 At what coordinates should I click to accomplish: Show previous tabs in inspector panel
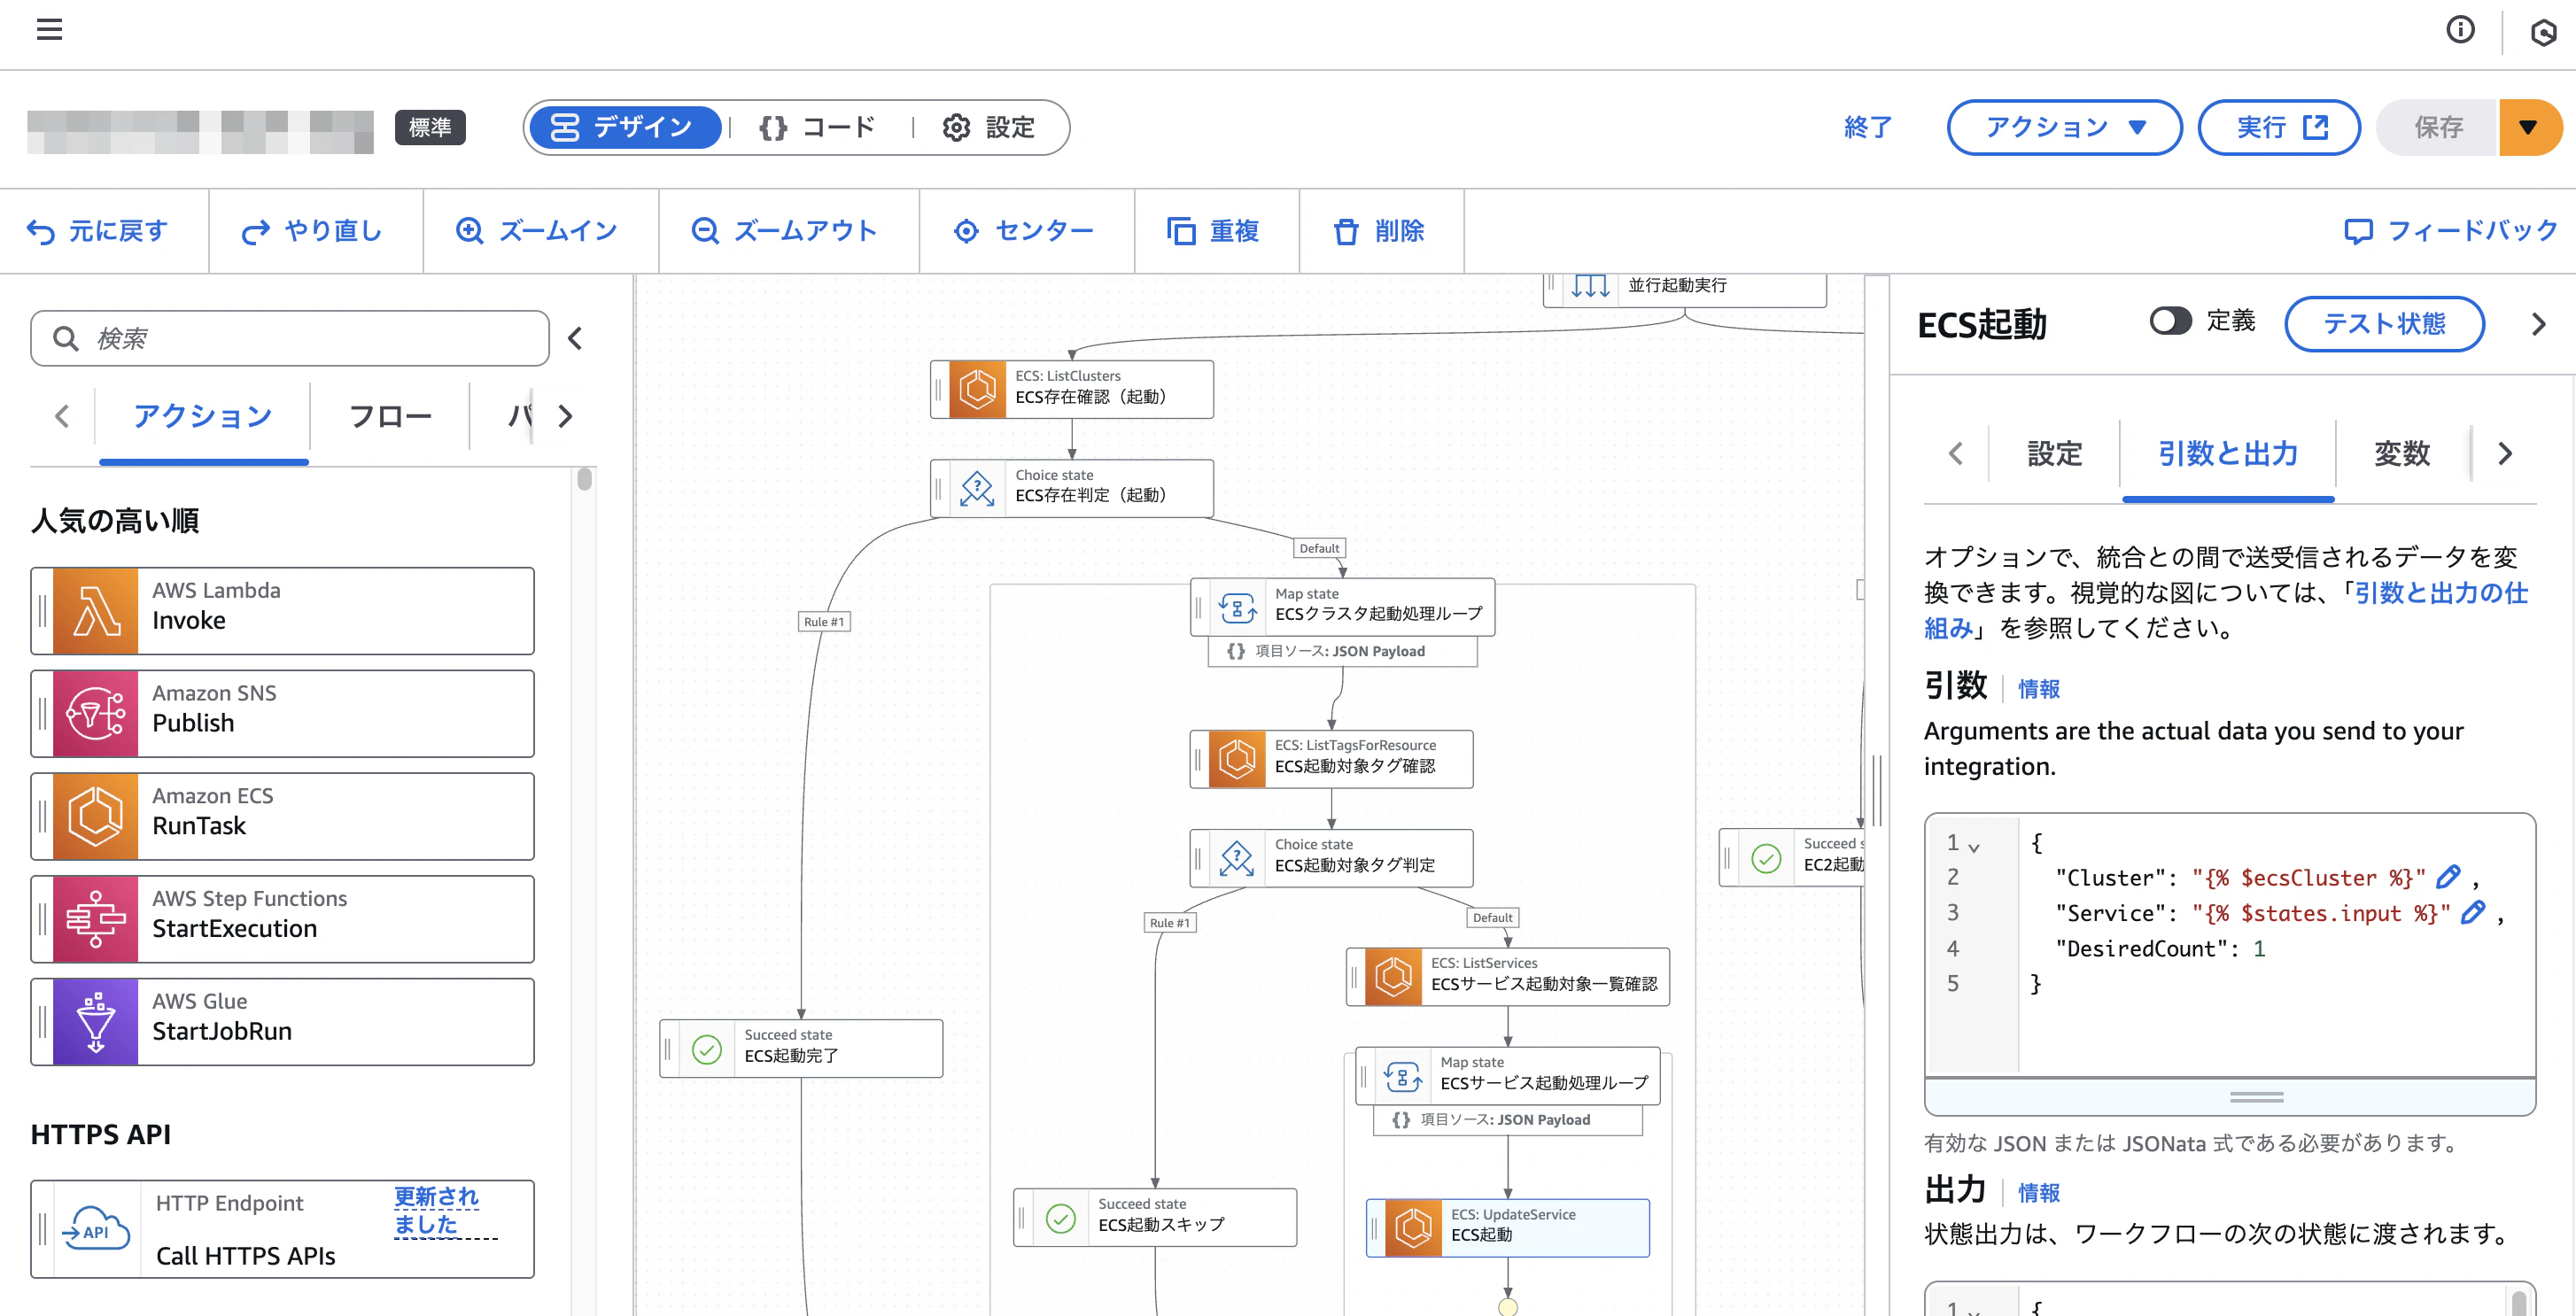[1956, 454]
